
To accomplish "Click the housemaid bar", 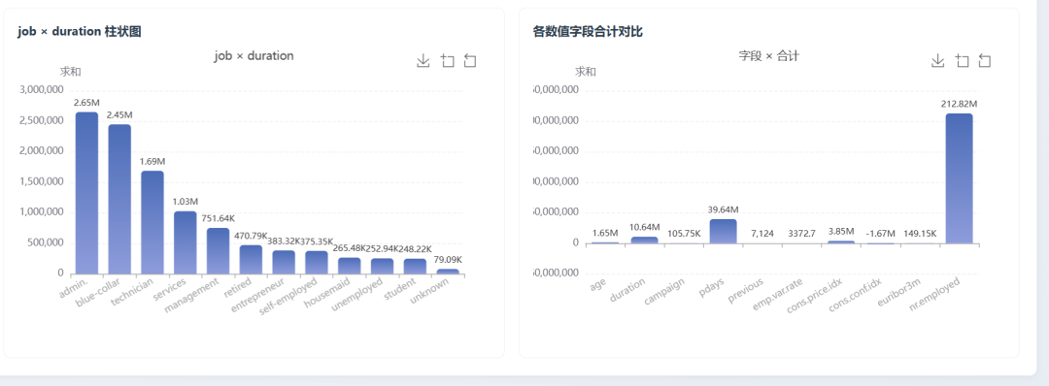I will click(350, 266).
